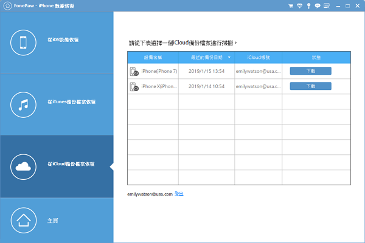Open the chat bubble feedback icon
Screen dimensions: 365x243
click(x=318, y=5)
